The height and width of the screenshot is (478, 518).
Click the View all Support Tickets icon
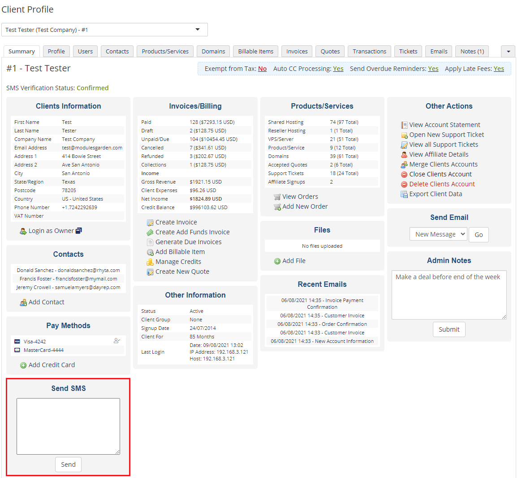(404, 145)
